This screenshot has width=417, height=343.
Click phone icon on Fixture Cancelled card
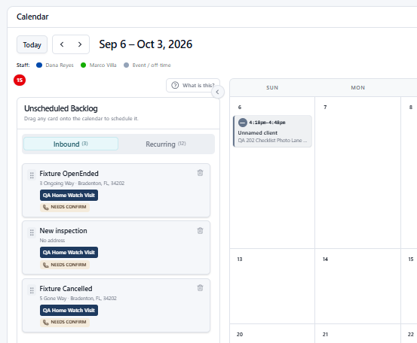pos(46,322)
